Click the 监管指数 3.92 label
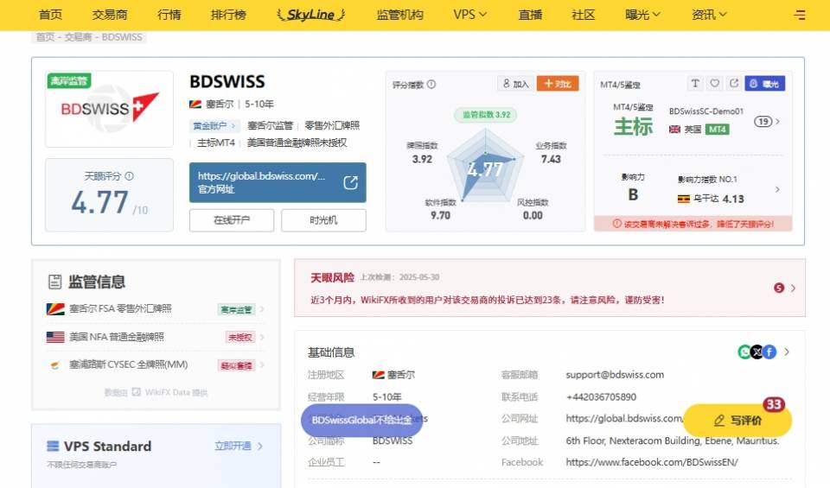The width and height of the screenshot is (830, 488). 486,115
